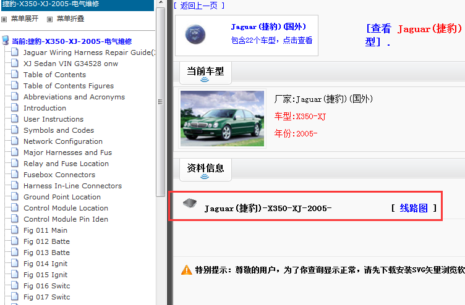Click the page icon for XJ Sedan VIN G34528
Viewport: 465px width, 305px height.
pyautogui.click(x=15, y=64)
